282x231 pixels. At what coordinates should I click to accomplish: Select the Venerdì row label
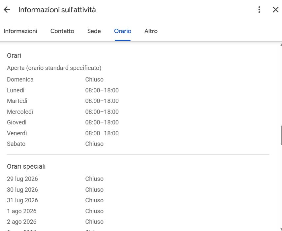[x=17, y=133]
